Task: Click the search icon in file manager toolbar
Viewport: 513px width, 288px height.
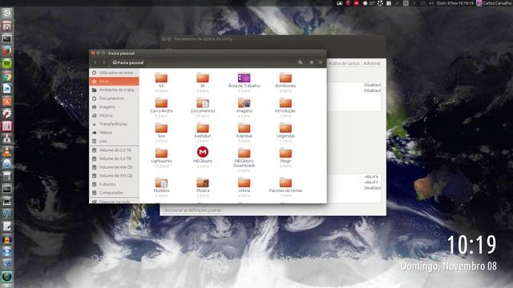Action: (x=300, y=62)
